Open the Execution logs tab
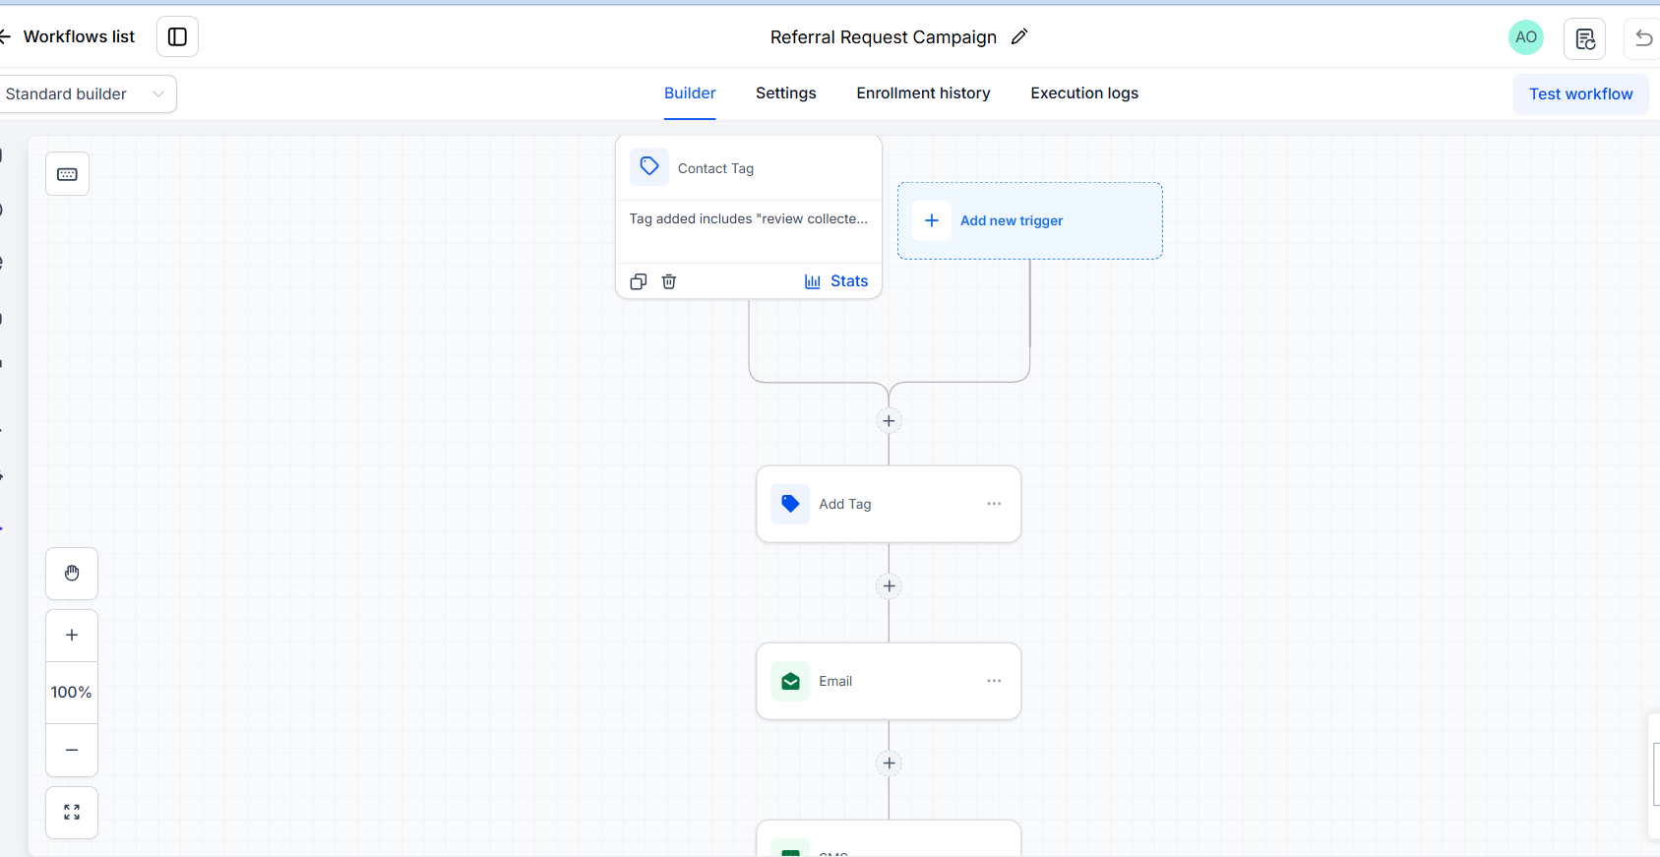Viewport: 1660px width, 857px height. [1084, 93]
